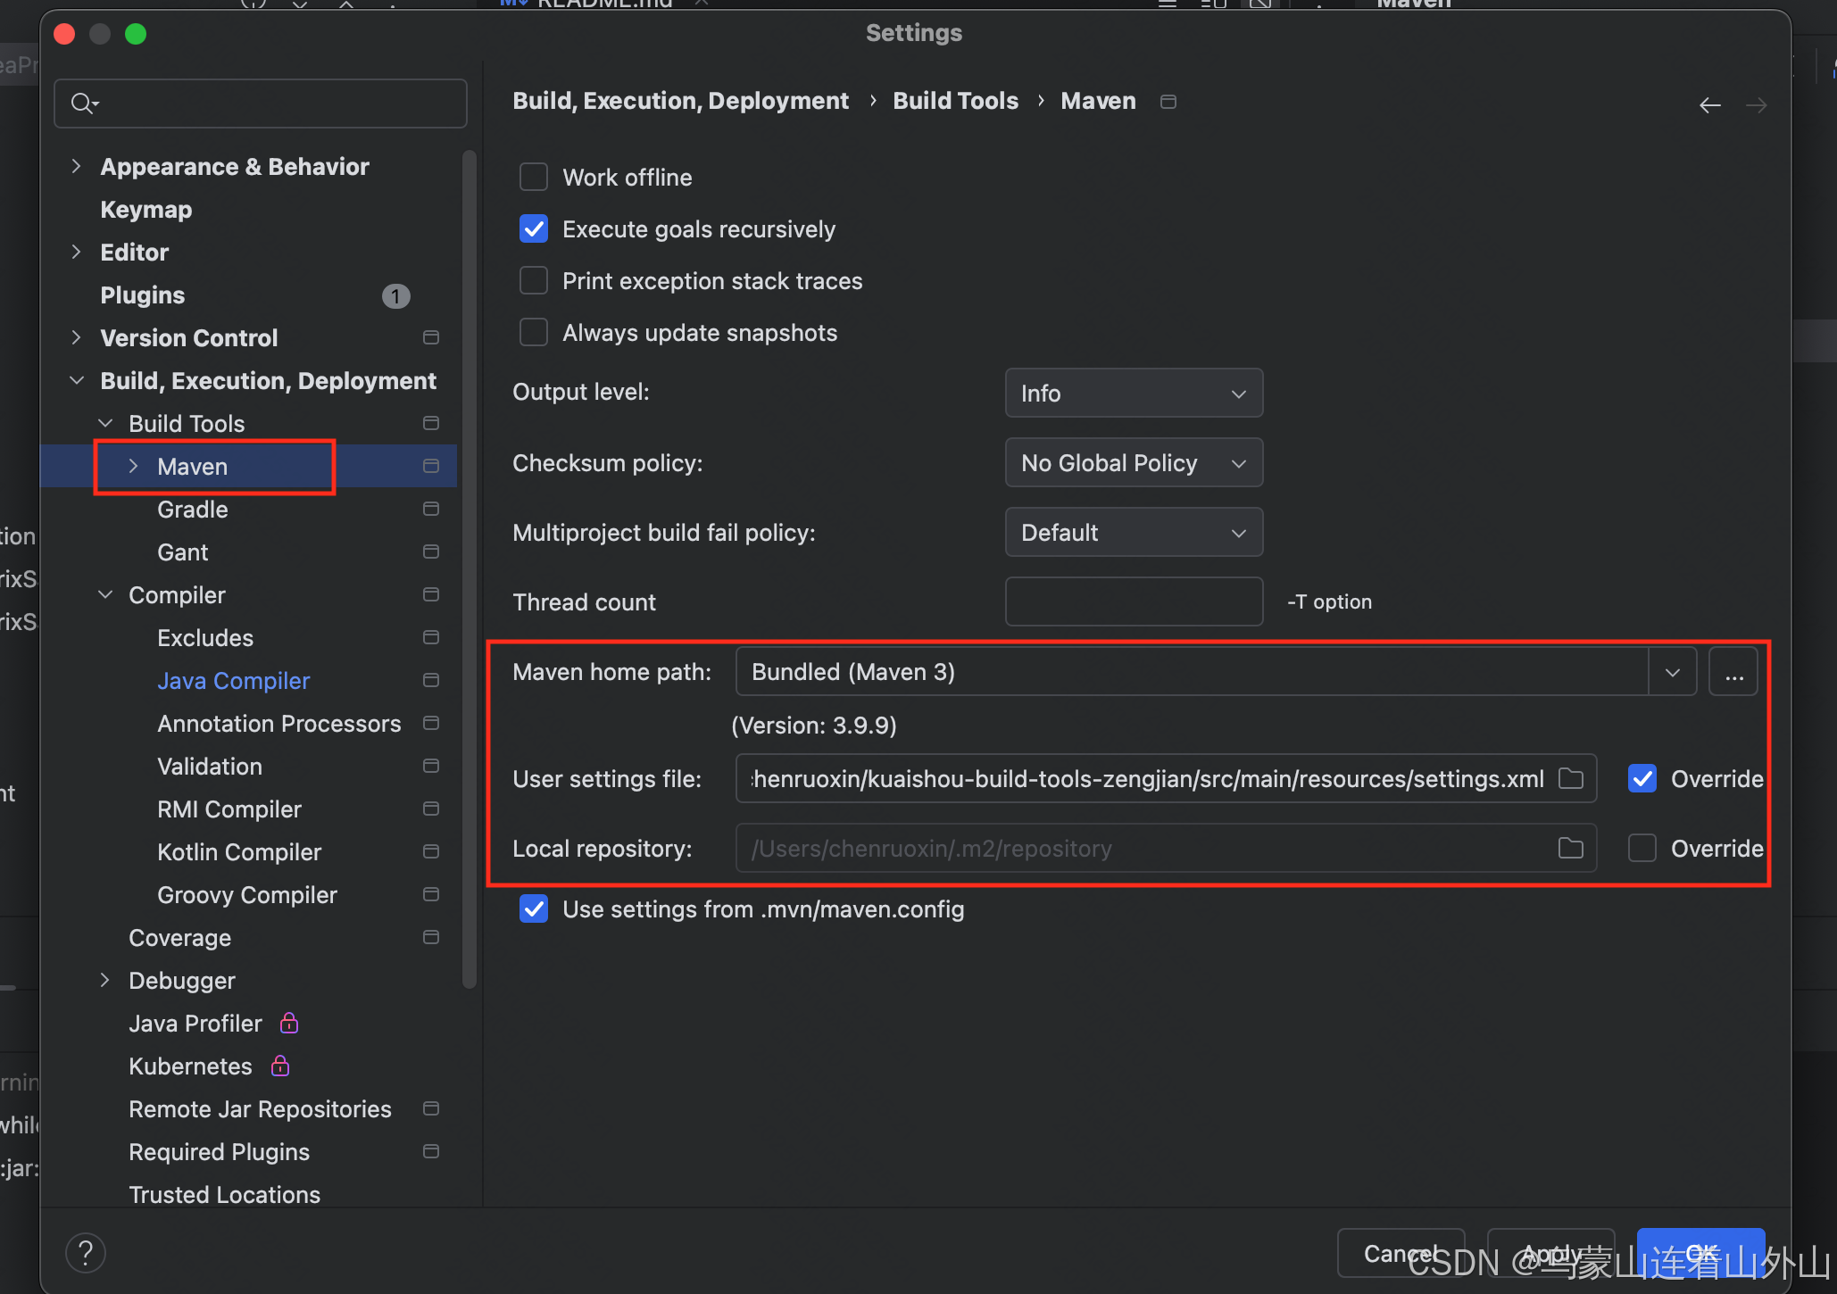This screenshot has height=1294, width=1837.
Task: Open Trusted Locations settings page
Action: click(x=225, y=1194)
